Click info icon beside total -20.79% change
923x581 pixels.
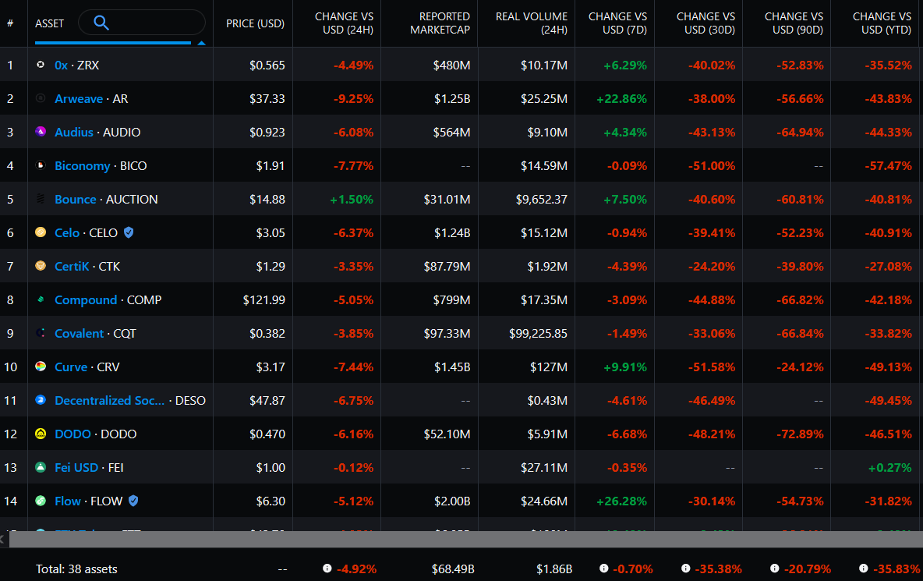pos(774,568)
